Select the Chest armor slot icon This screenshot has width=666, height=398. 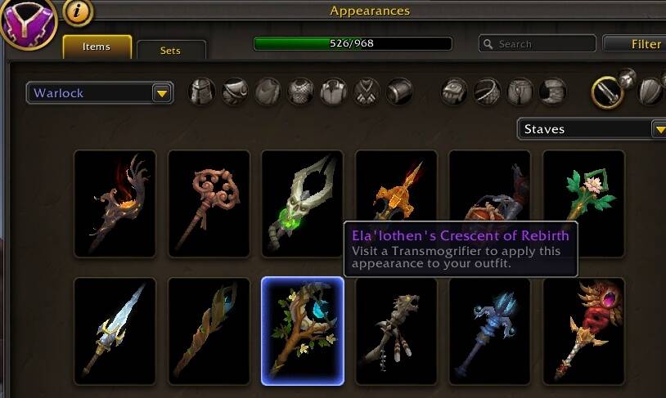[x=300, y=92]
